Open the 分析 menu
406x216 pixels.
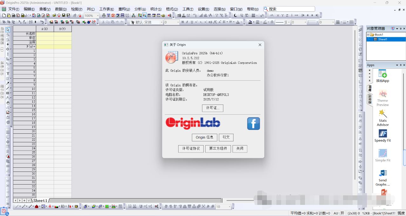pyautogui.click(x=139, y=9)
